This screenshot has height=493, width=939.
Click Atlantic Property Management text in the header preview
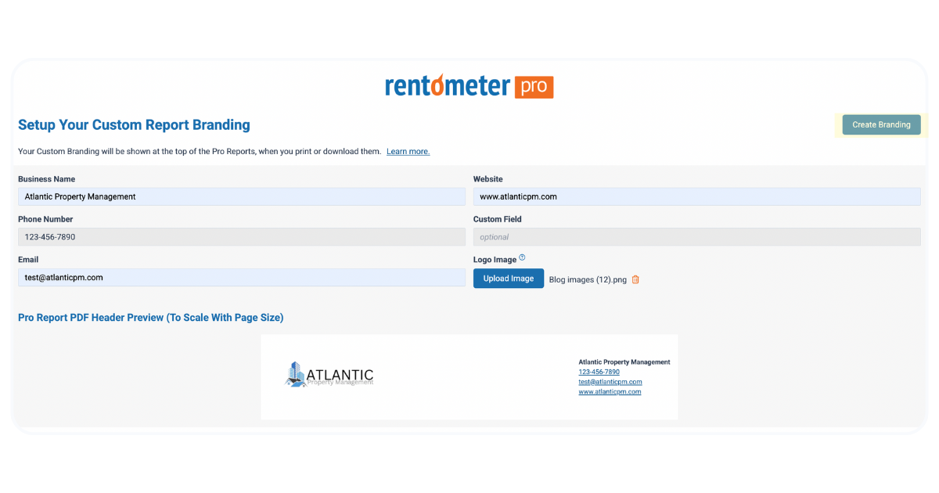624,362
